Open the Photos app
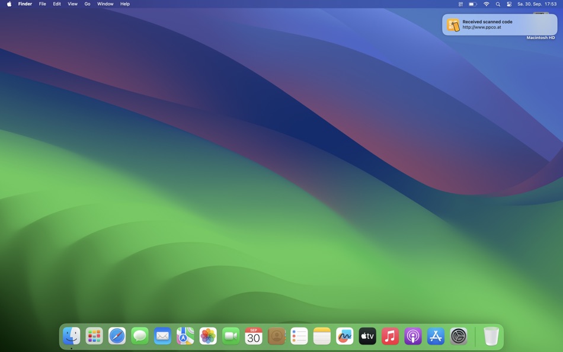 [208, 336]
